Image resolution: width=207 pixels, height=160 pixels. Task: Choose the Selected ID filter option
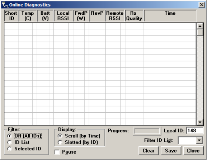tap(10, 149)
